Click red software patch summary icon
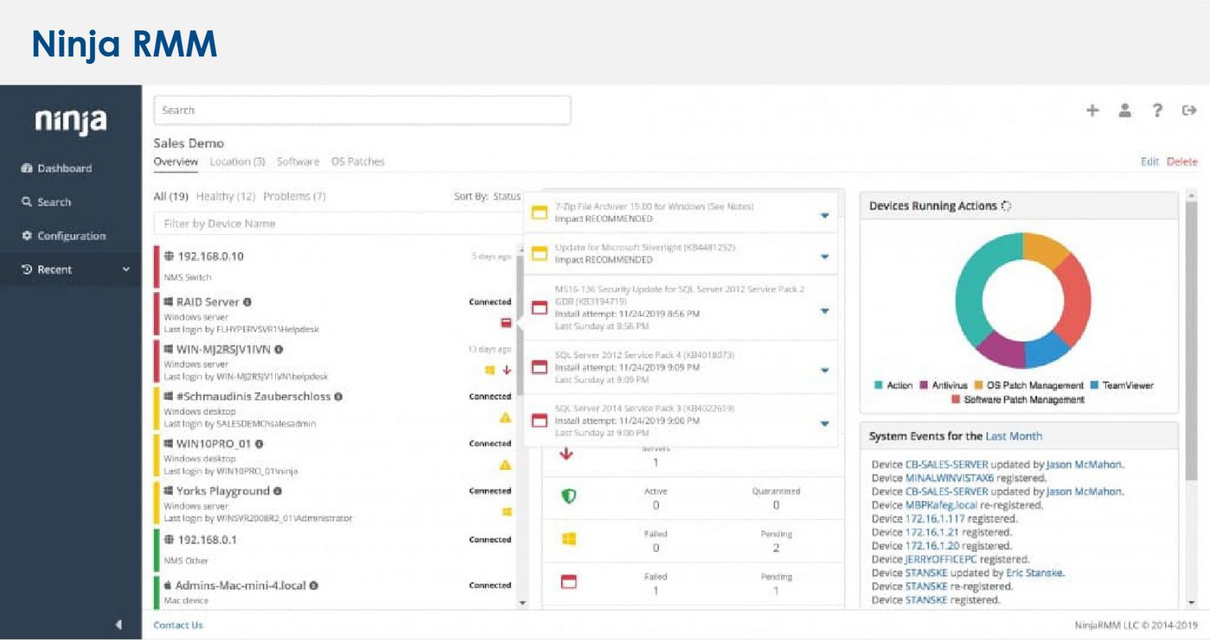Viewport: 1210px width, 641px height. 568,582
